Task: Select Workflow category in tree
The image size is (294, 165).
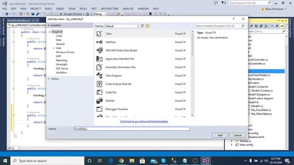Action: pyautogui.click(x=61, y=72)
